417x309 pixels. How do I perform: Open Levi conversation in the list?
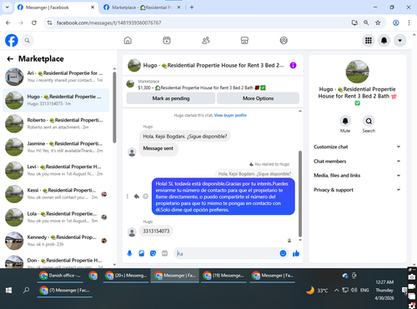click(56, 170)
